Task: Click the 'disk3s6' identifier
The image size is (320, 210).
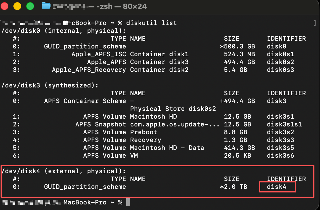Action: click(280, 155)
